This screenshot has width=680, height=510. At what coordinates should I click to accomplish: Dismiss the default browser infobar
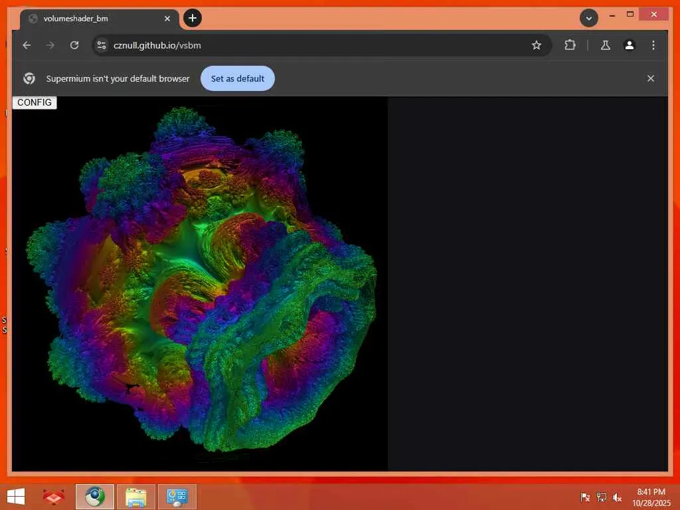pyautogui.click(x=651, y=78)
